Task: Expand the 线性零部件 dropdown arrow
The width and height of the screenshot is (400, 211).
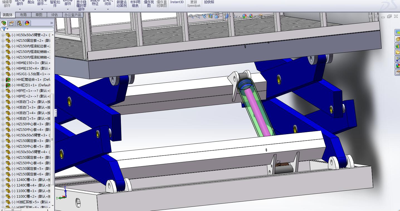Action: point(42,9)
